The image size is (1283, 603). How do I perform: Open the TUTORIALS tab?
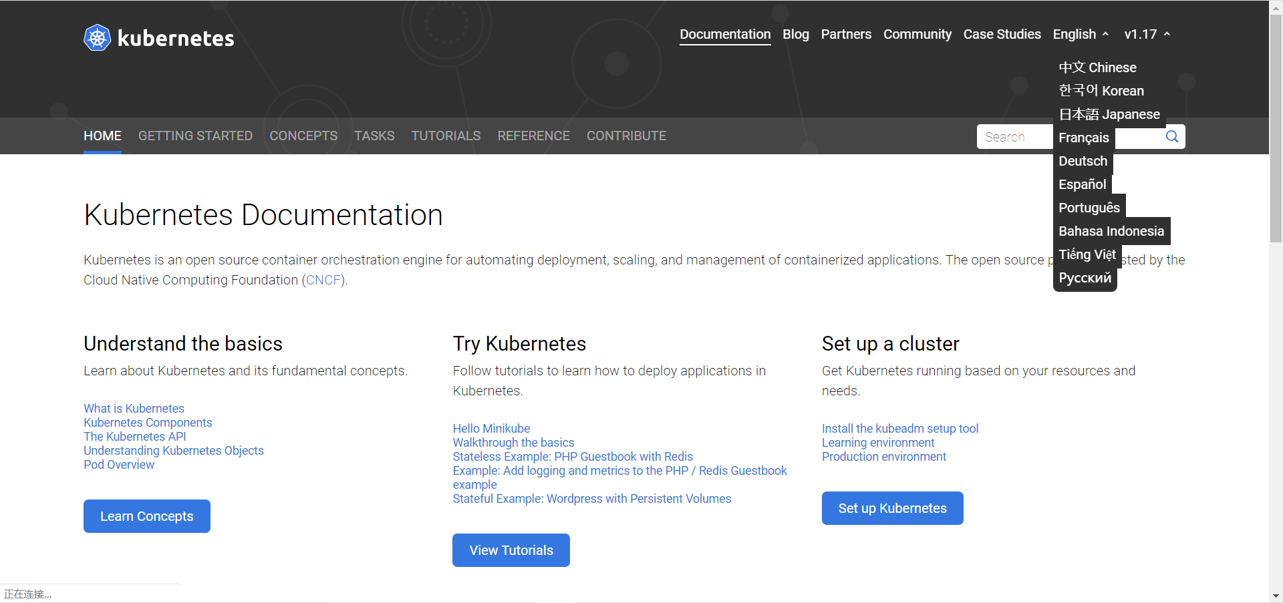(446, 136)
